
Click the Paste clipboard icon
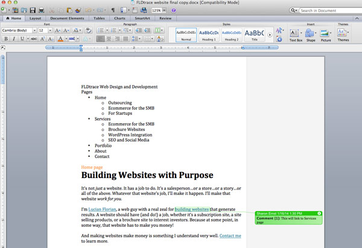pyautogui.click(x=69, y=10)
